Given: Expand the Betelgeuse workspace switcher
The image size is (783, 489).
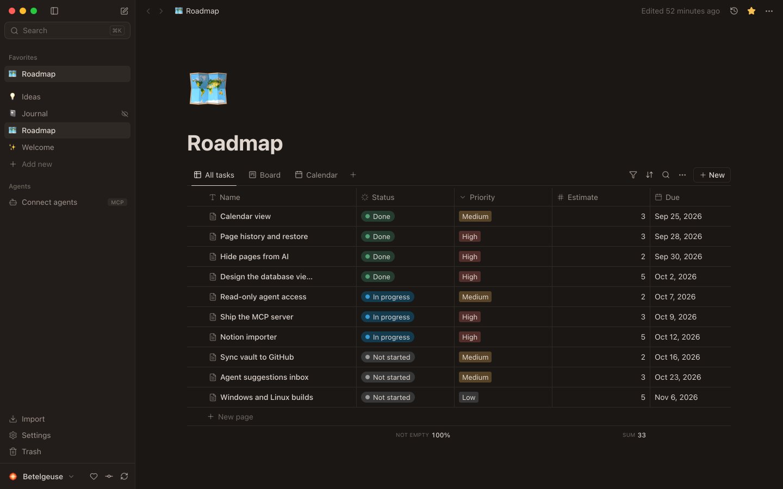Looking at the screenshot, I should point(41,477).
